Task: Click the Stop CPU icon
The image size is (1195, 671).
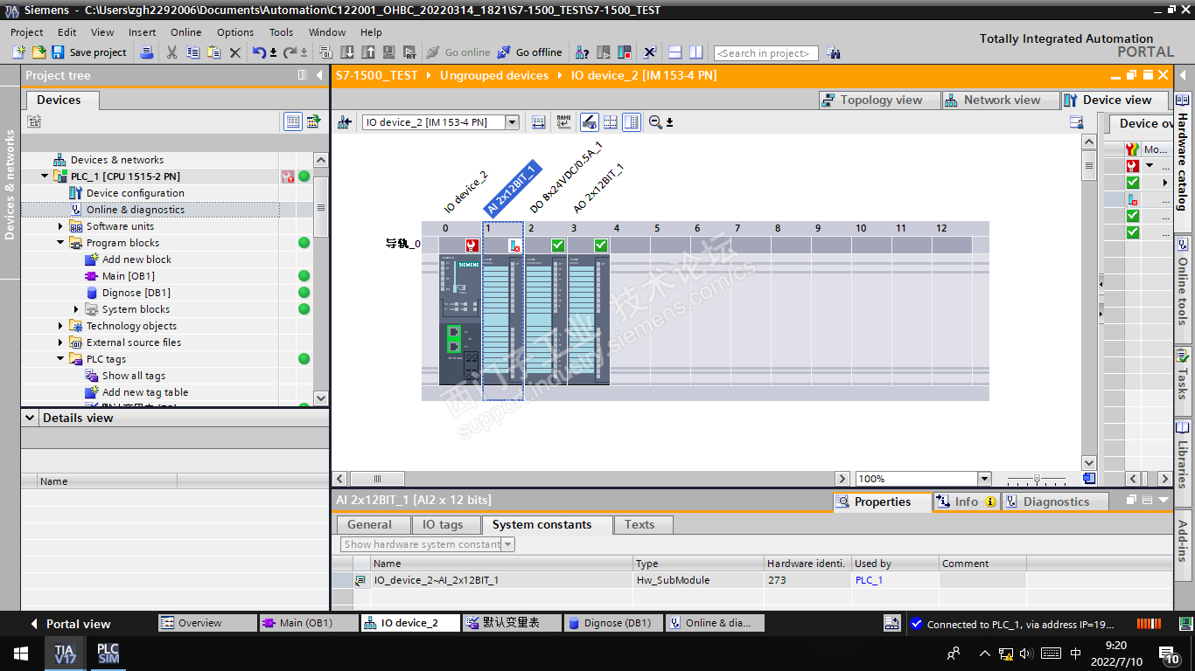Action: pos(625,52)
